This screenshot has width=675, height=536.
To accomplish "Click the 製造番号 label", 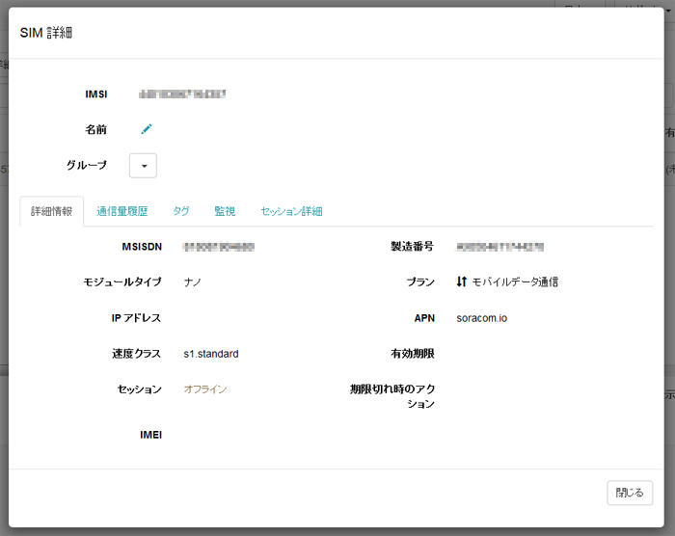I will click(412, 246).
